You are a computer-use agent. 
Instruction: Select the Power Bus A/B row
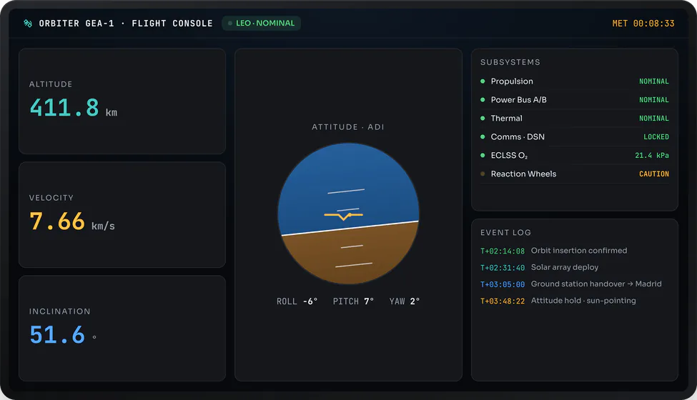pos(574,100)
